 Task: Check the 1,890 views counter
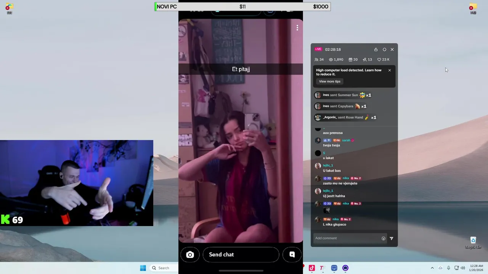coord(336,60)
